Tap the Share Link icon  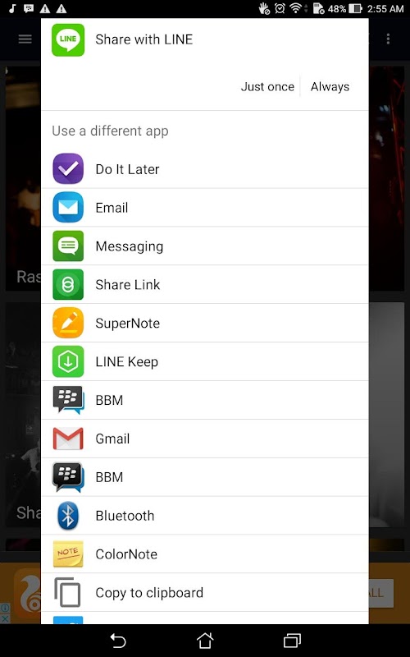68,284
